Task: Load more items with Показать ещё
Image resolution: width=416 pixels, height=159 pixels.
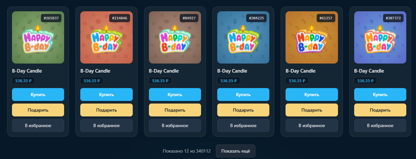Action: pos(236,151)
